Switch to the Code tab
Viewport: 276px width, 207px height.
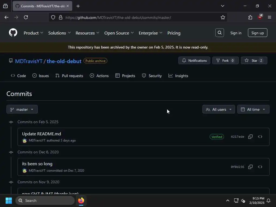coord(18,76)
